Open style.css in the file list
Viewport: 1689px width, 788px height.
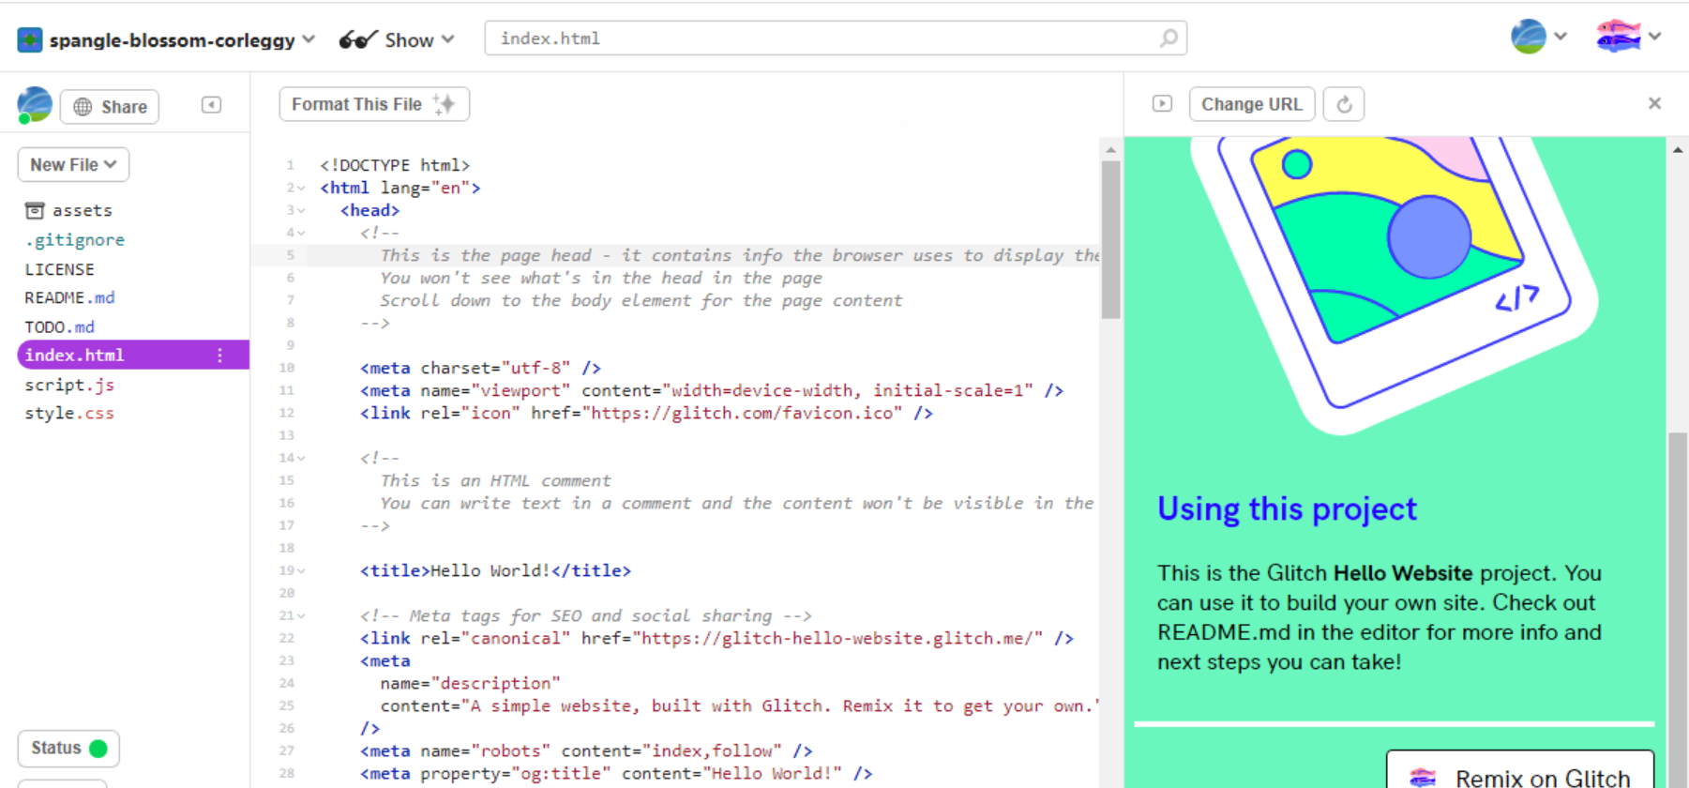click(69, 413)
